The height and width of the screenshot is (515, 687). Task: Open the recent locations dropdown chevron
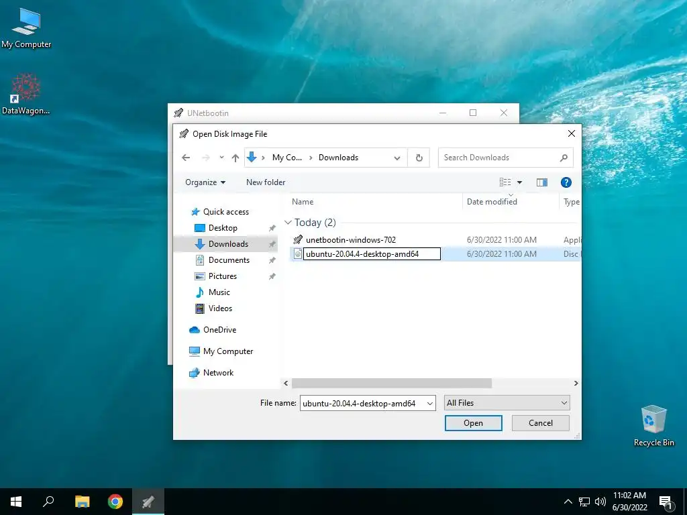click(221, 158)
